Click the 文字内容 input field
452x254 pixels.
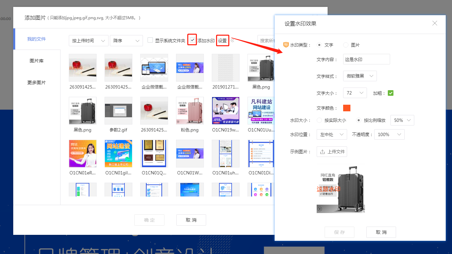pos(367,59)
